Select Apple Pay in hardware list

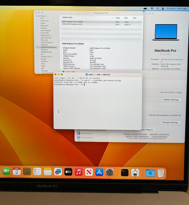coord(44,21)
